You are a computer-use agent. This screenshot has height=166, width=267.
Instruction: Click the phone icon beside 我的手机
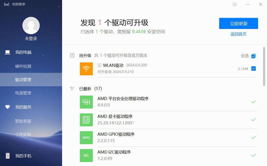click(x=7, y=156)
